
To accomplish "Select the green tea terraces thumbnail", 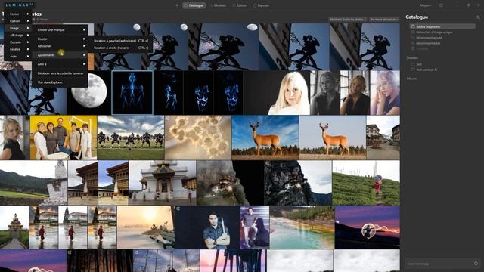I will 366,183.
